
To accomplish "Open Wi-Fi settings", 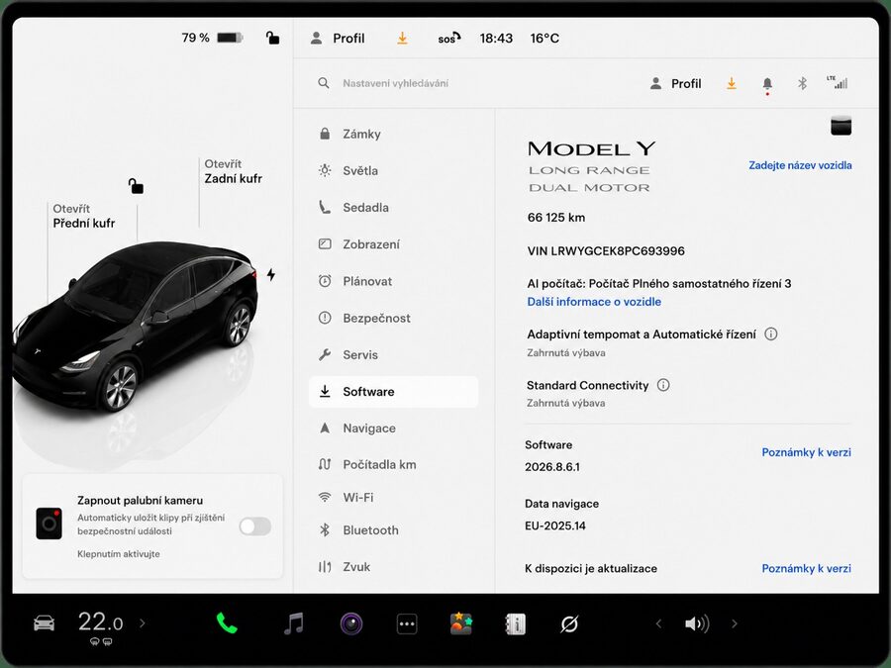I will pyautogui.click(x=393, y=498).
